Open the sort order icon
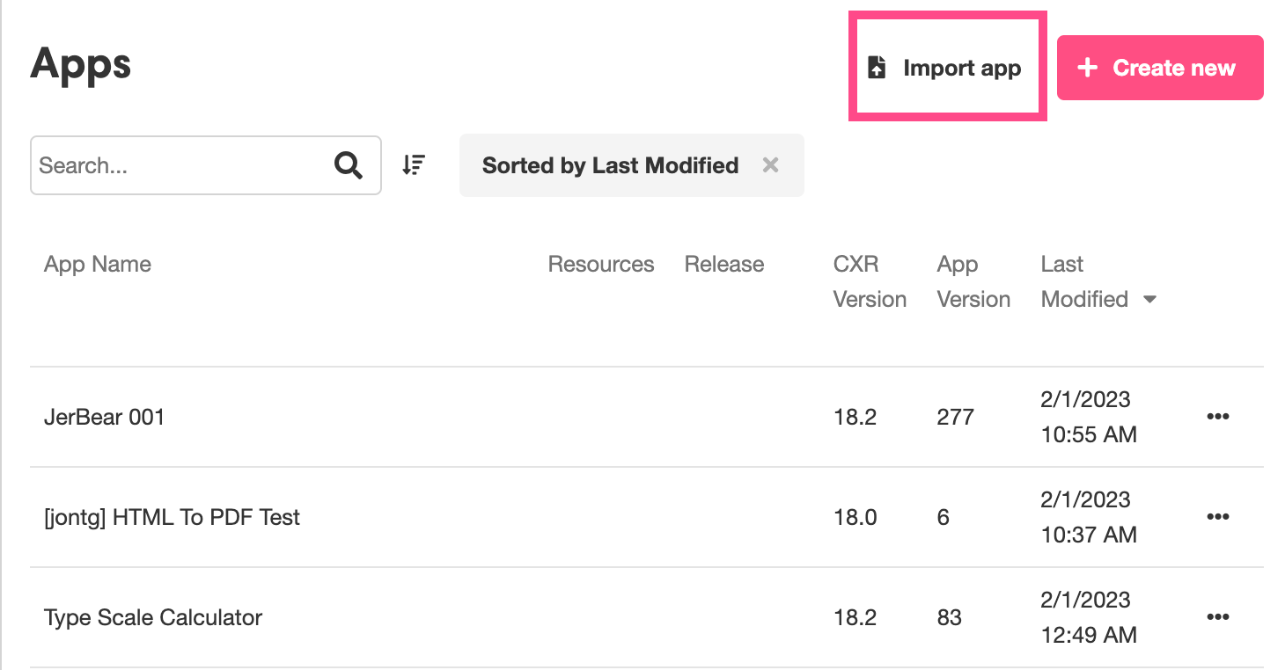This screenshot has height=670, width=1285. click(x=414, y=164)
